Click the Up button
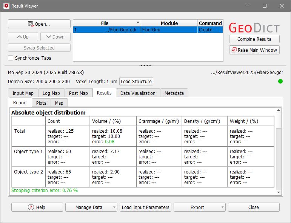Image resolution: width=291 pixels, height=223 pixels. (x=23, y=37)
